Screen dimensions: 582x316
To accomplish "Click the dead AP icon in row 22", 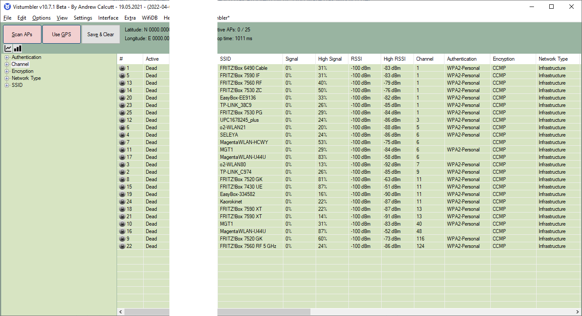I will [122, 246].
